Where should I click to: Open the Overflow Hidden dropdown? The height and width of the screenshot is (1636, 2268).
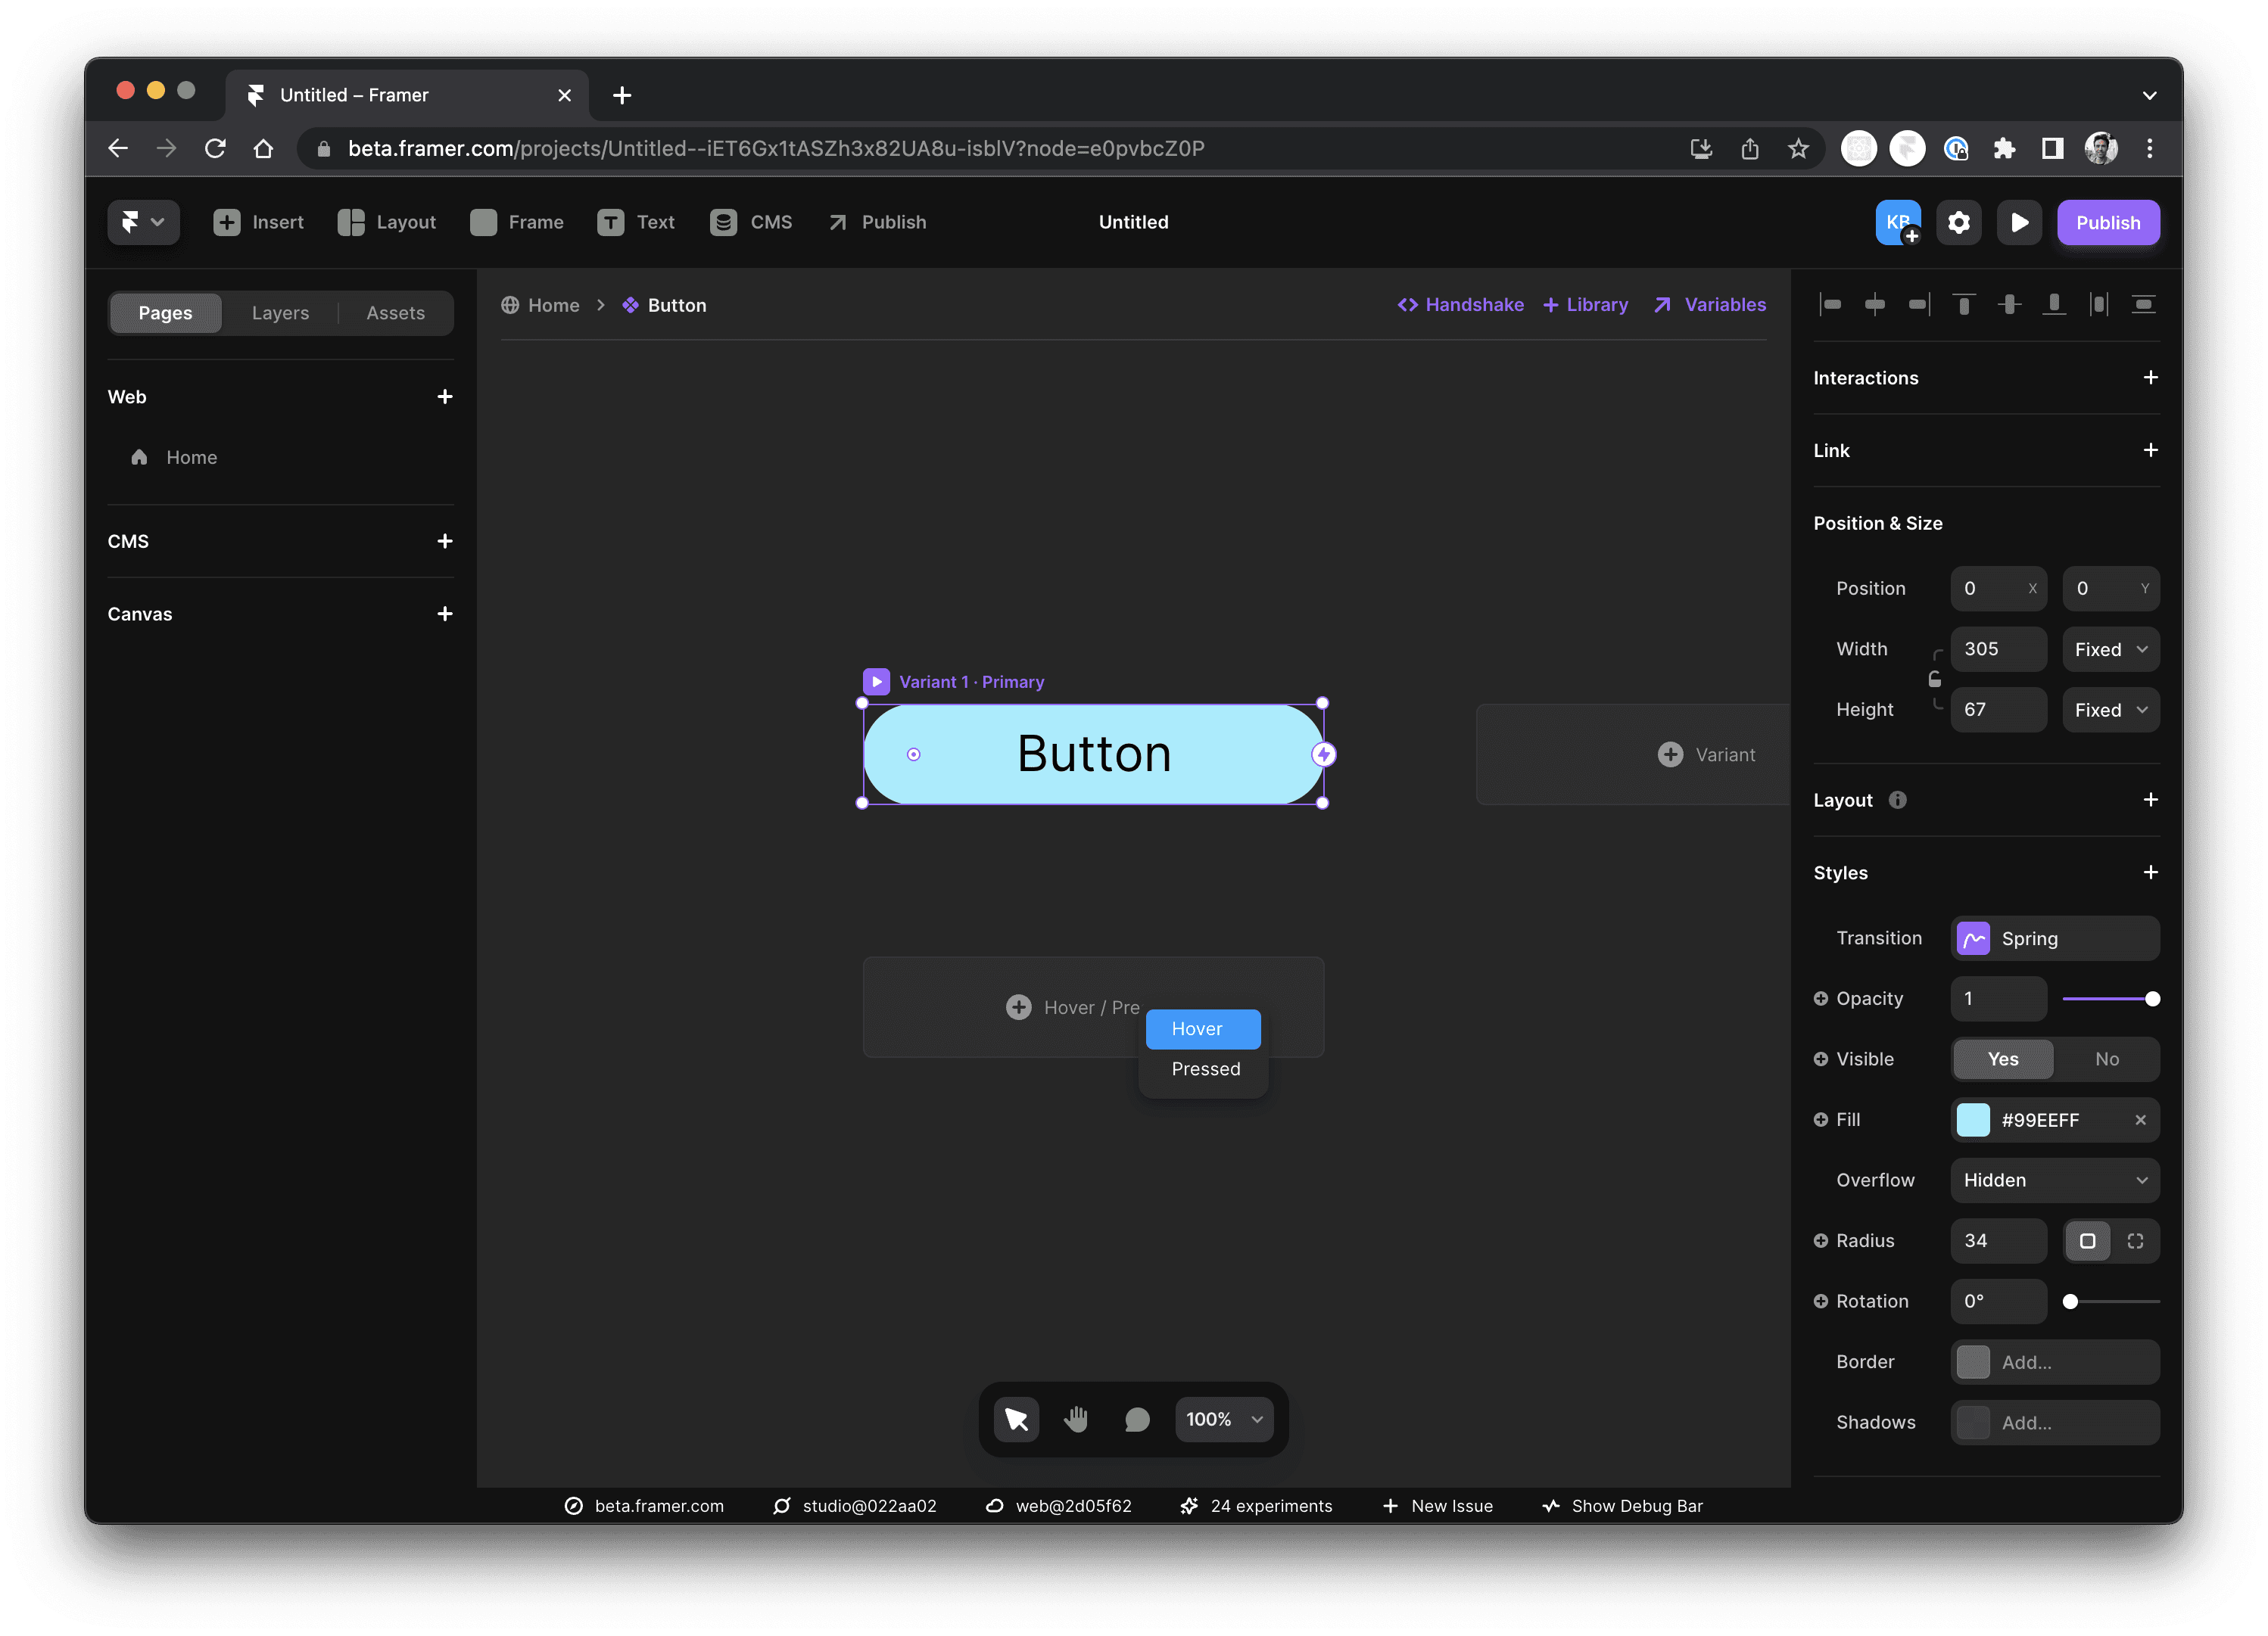2054,1180
